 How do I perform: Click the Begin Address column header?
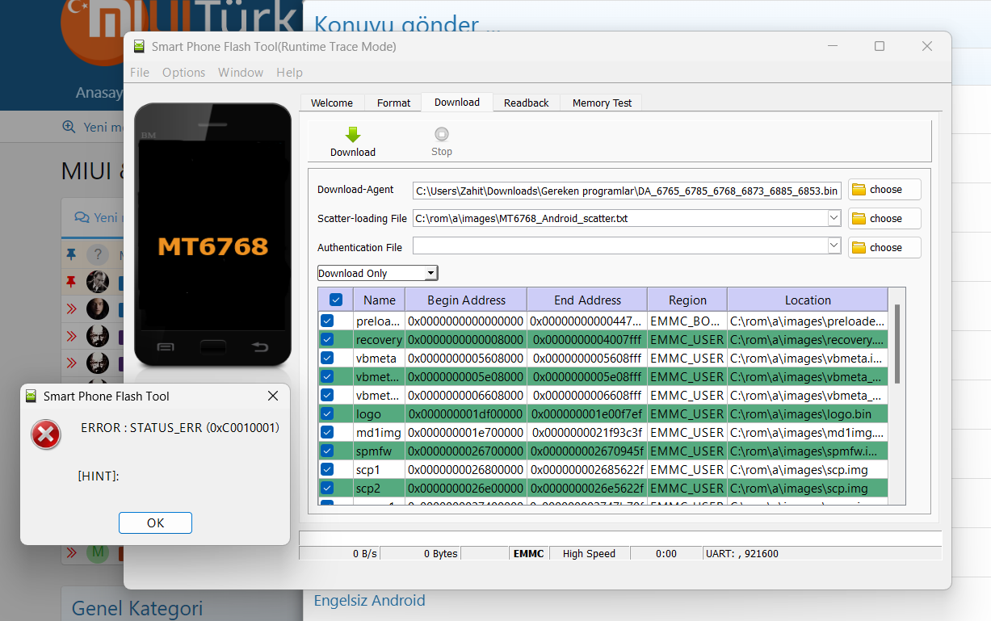[x=466, y=300]
